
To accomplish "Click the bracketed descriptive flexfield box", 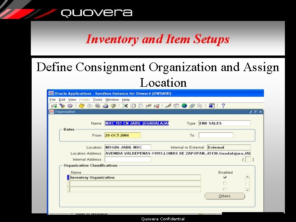I will [248, 160].
